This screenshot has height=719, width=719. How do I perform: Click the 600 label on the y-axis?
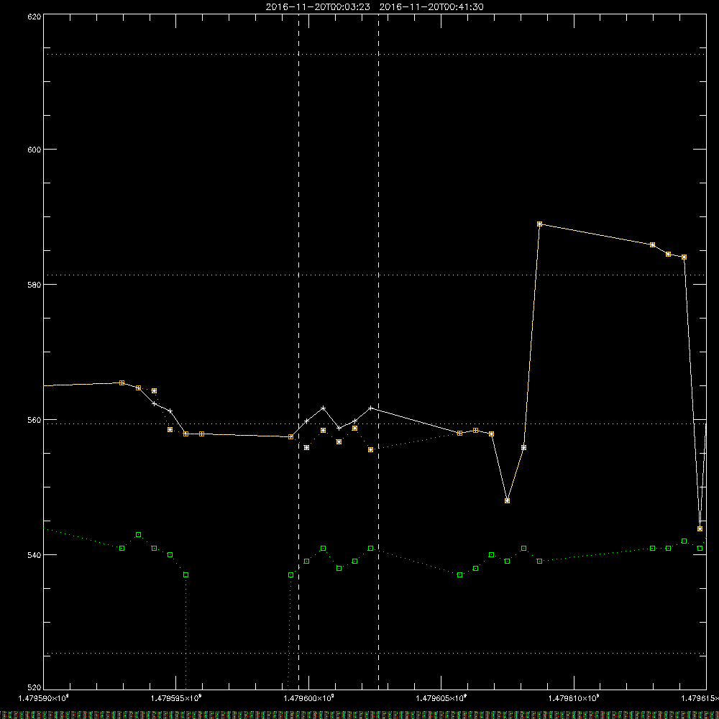[x=35, y=150]
